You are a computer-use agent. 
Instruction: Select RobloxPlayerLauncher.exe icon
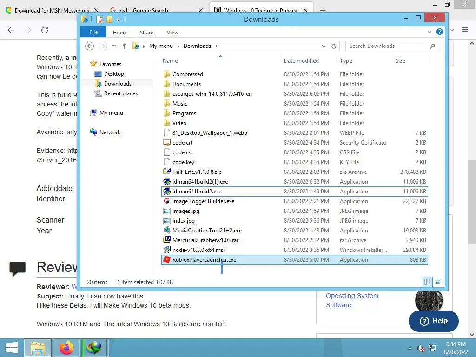167,259
